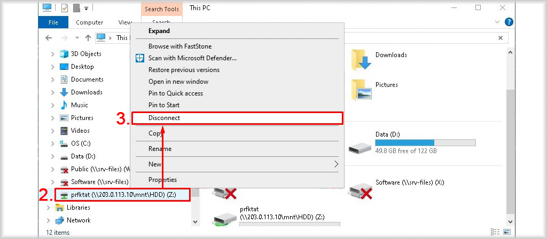Screen dimensions: 547x239
Task: Go back with the left arrow
Action: point(49,38)
